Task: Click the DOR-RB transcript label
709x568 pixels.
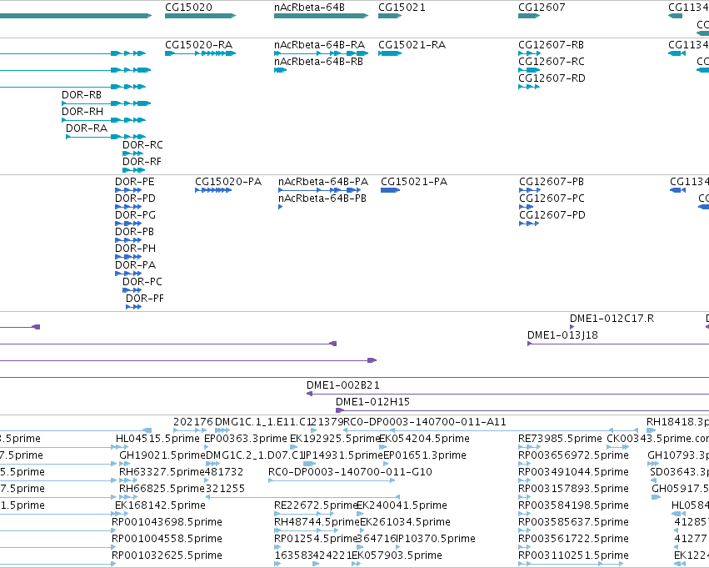Action: click(x=82, y=95)
